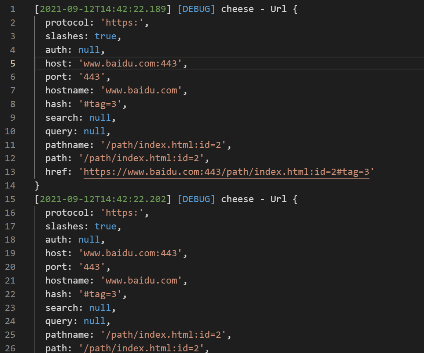Click '#tag=3' hash value on line 8
This screenshot has width=424, height=353.
[100, 104]
